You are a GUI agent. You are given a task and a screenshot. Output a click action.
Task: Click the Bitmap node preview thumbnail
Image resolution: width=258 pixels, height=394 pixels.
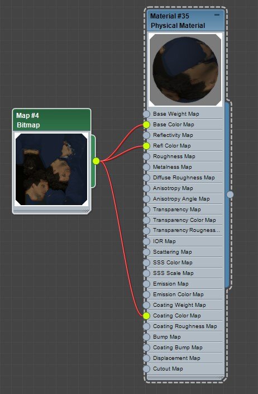point(51,169)
